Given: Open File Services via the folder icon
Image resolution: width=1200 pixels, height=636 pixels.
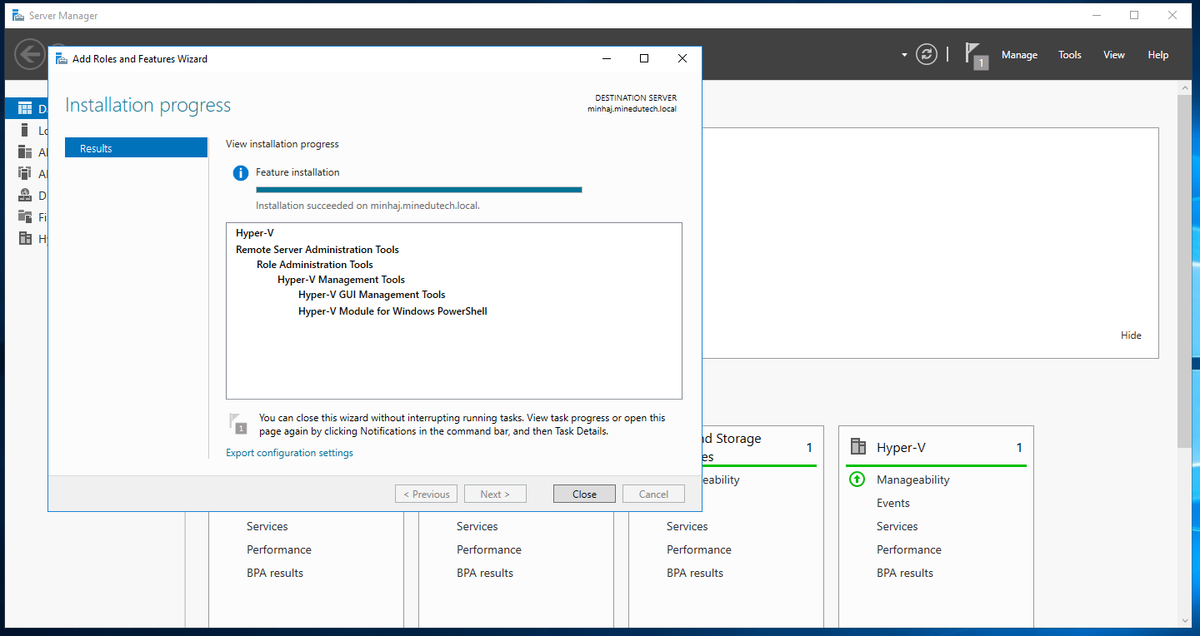Looking at the screenshot, I should [24, 217].
